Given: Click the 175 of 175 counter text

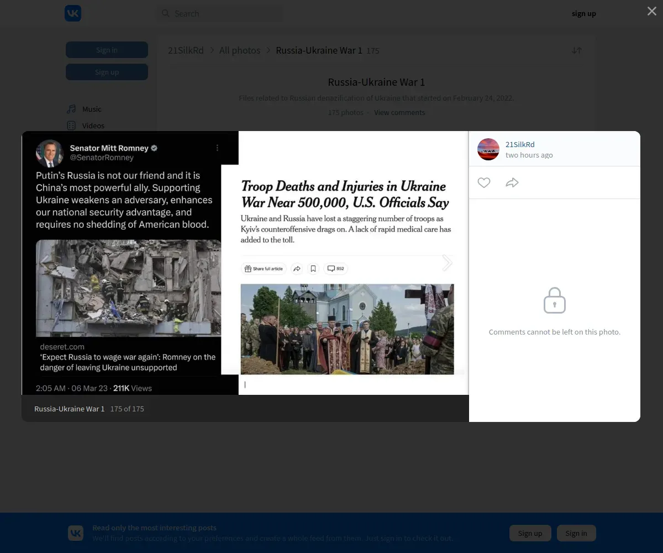Looking at the screenshot, I should tap(127, 409).
